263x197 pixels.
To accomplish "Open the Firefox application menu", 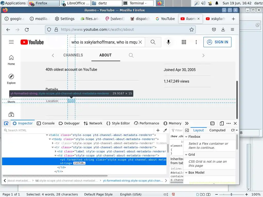I will [232, 30].
